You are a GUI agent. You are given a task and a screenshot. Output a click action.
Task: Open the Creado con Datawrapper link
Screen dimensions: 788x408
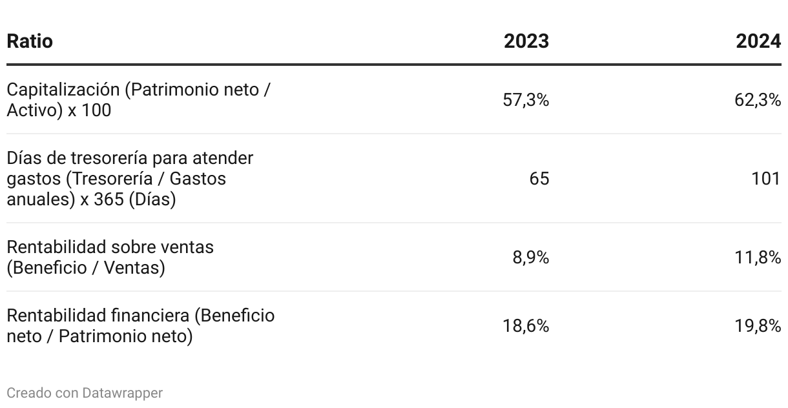[85, 393]
